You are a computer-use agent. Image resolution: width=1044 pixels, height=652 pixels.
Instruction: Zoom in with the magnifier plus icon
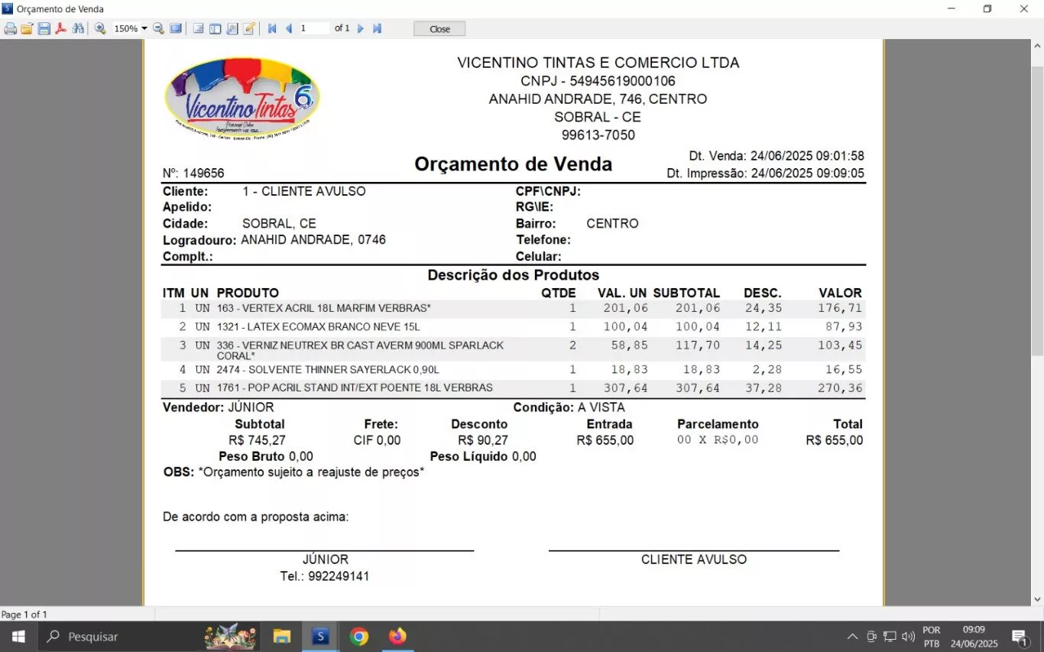coord(100,29)
